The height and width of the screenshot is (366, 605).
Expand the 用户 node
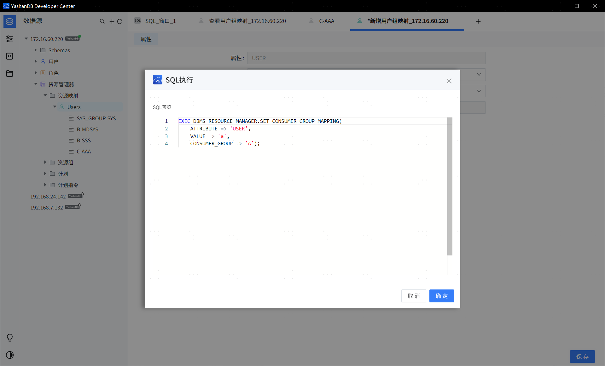click(x=36, y=61)
